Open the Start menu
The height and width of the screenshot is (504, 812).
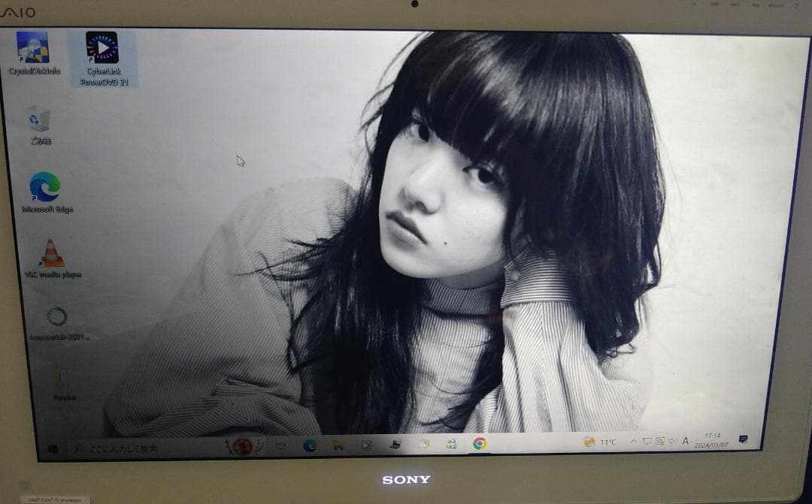(x=54, y=445)
